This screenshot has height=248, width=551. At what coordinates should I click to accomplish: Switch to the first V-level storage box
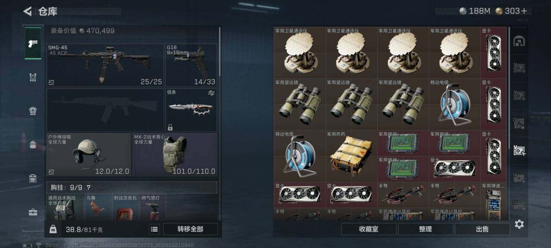(519, 68)
